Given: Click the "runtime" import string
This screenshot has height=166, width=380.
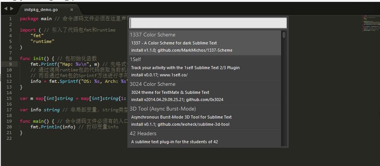Looking at the screenshot, I should (x=43, y=41).
